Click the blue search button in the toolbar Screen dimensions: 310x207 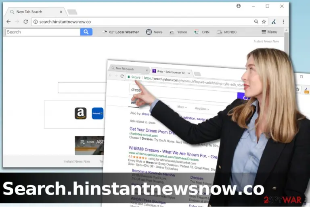click(86, 32)
